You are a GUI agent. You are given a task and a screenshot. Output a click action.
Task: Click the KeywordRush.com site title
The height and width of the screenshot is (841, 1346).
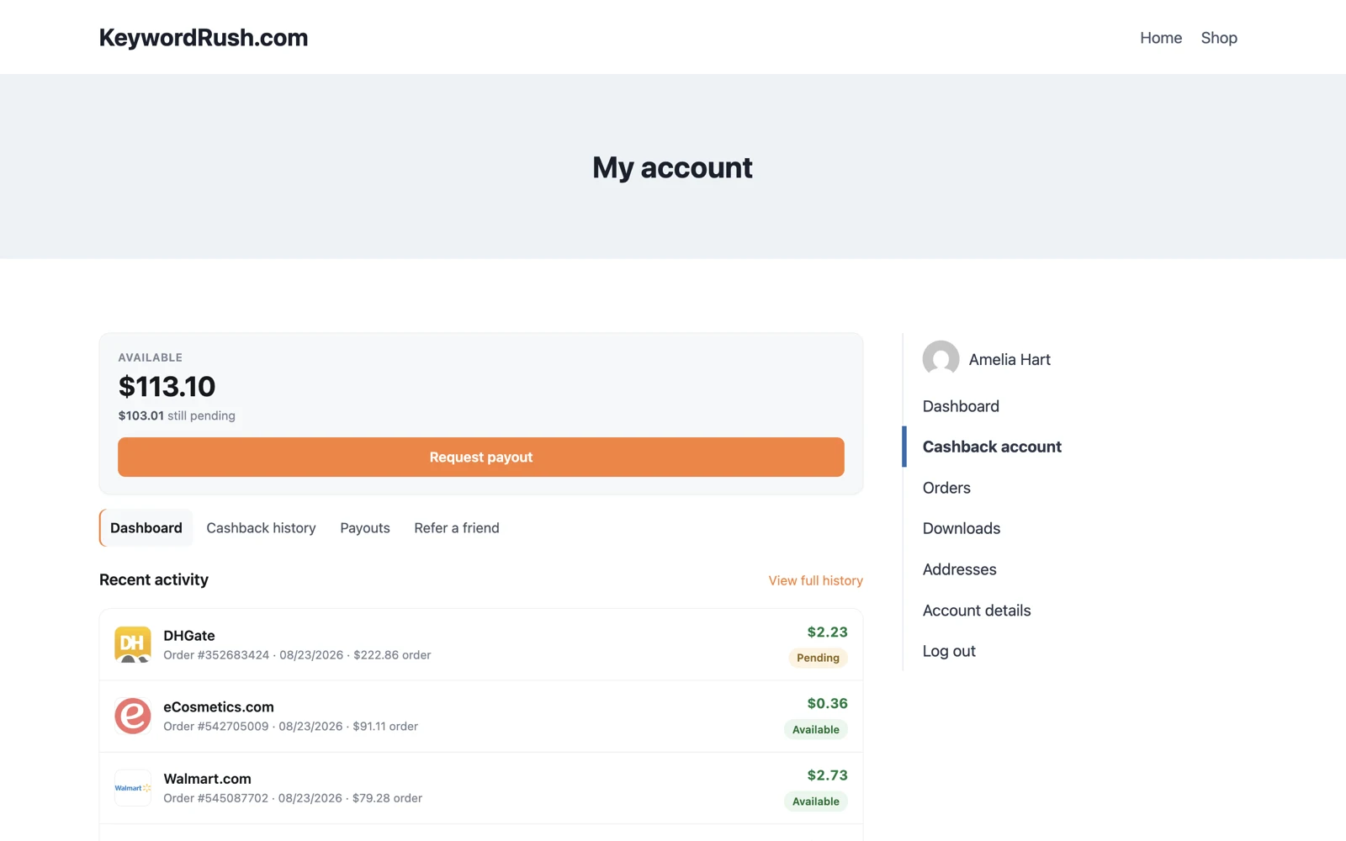click(204, 38)
